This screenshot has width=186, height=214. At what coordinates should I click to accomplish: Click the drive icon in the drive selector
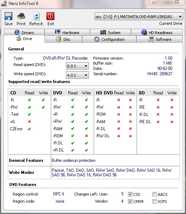pos(98,17)
